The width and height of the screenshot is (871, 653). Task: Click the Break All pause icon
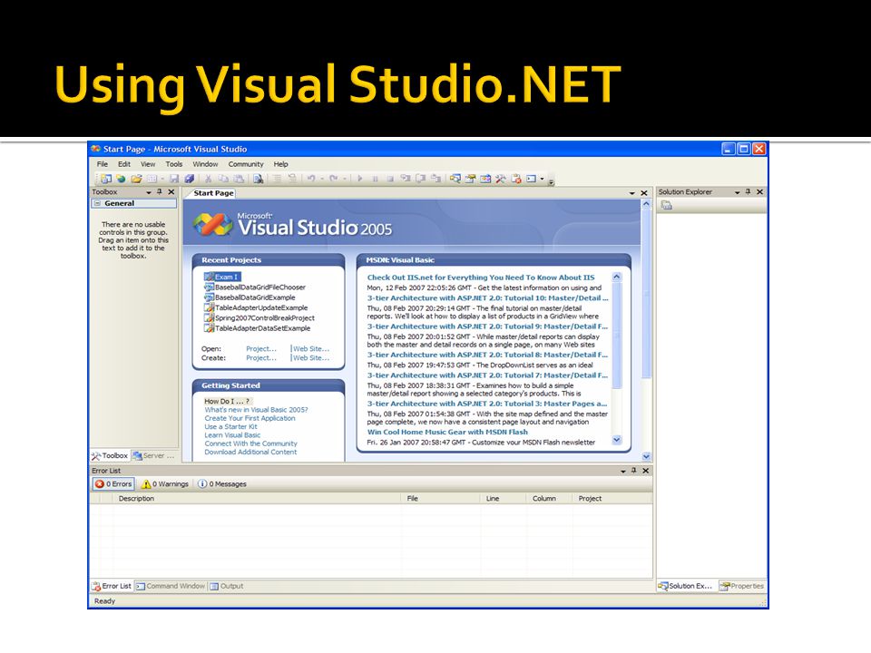point(375,179)
